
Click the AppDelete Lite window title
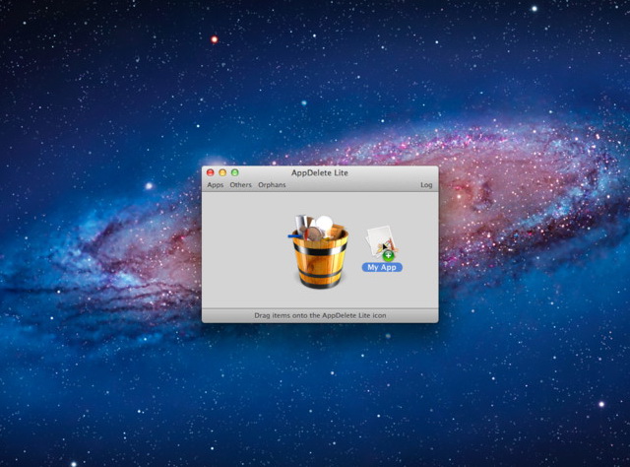[x=320, y=173]
